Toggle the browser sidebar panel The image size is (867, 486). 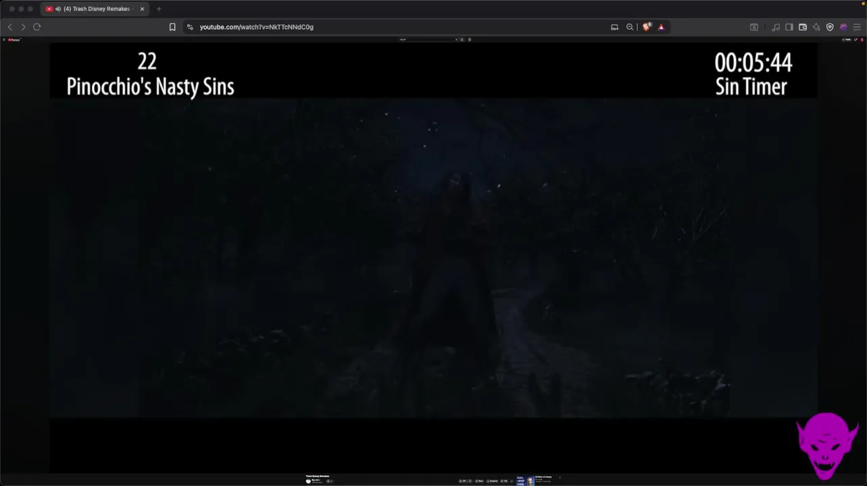(789, 27)
